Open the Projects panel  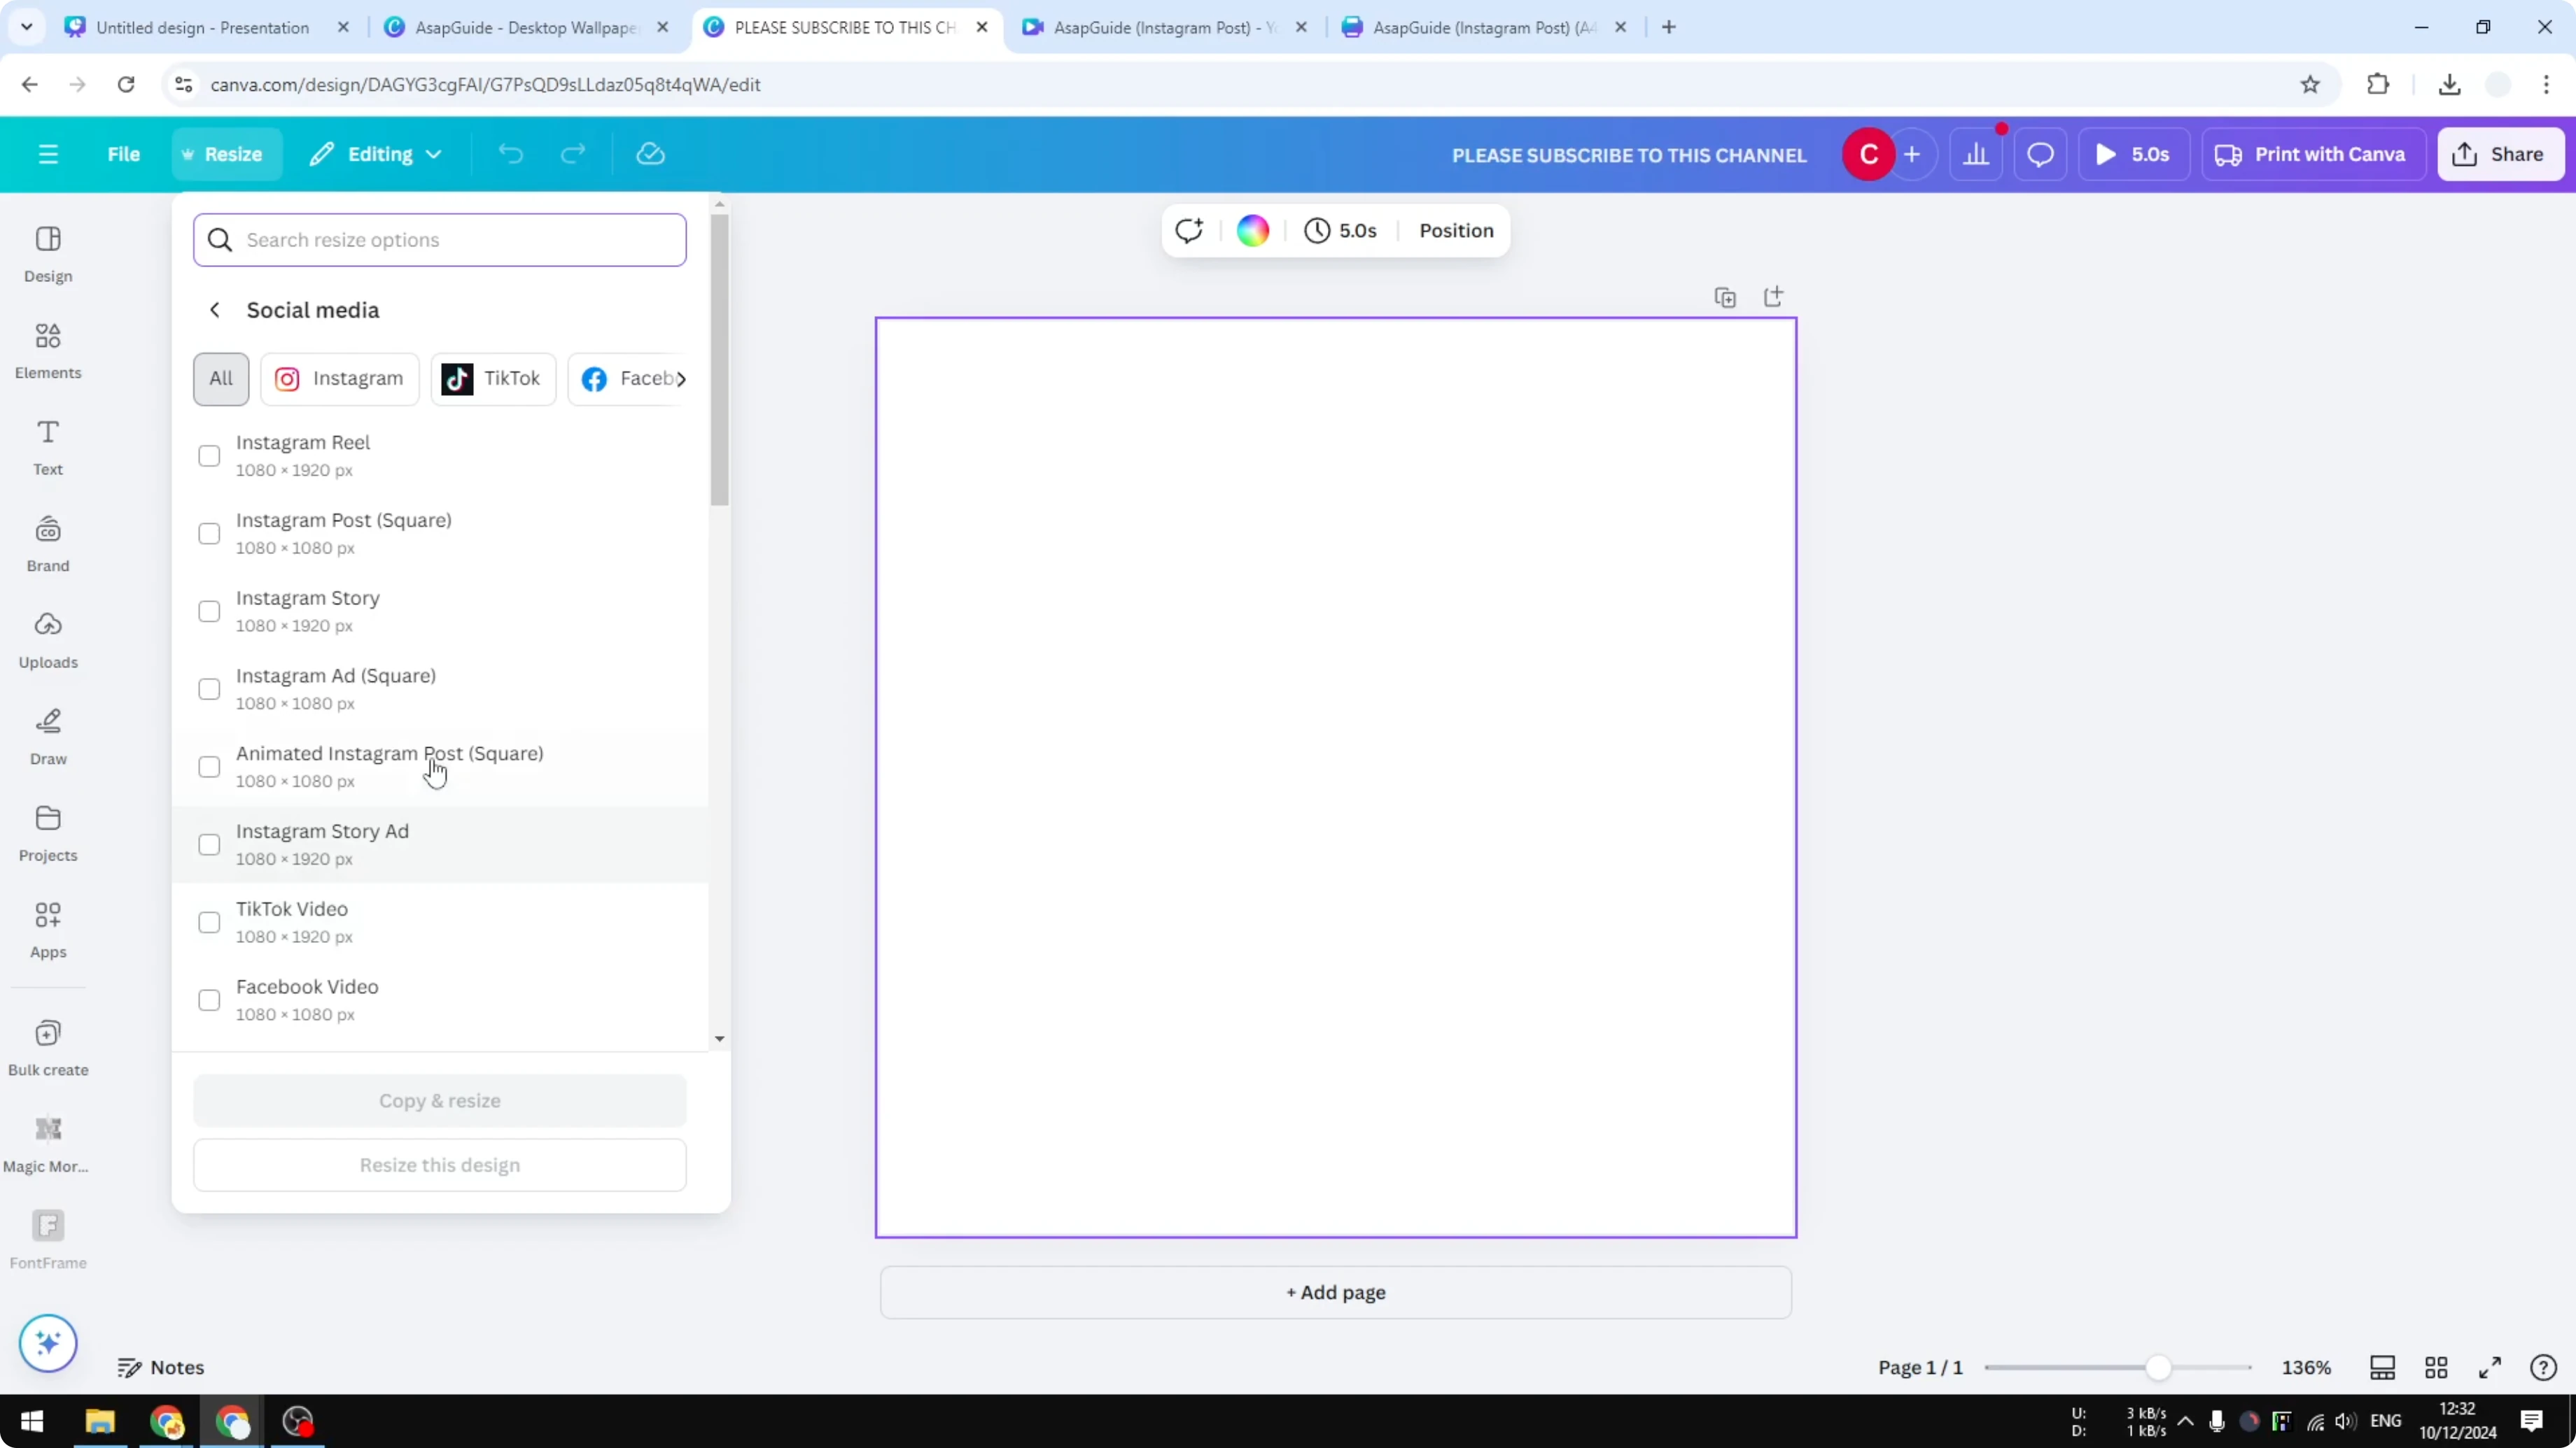pyautogui.click(x=47, y=832)
